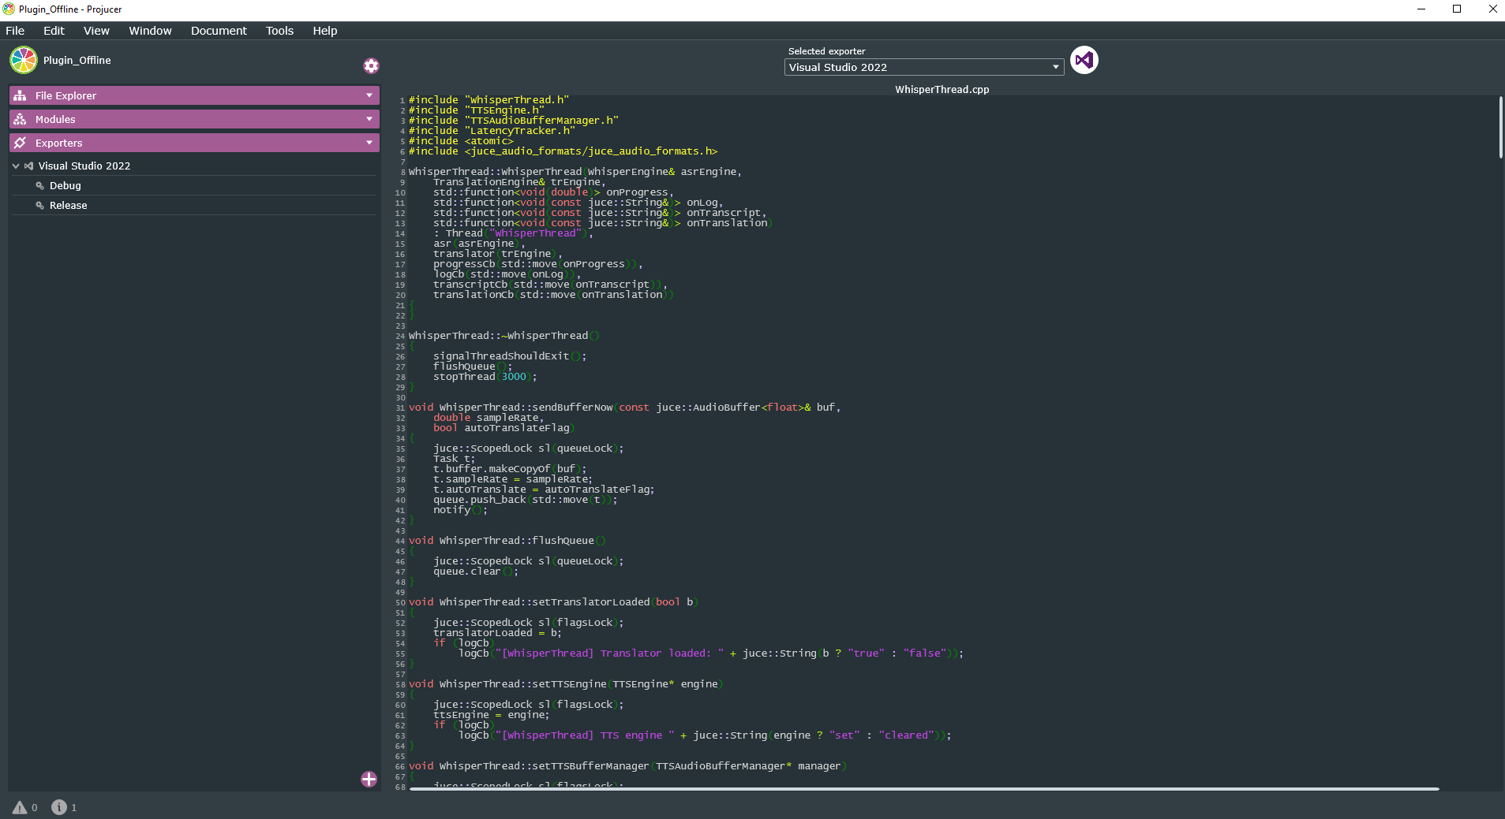Show warnings indicator in status bar
The height and width of the screenshot is (819, 1505).
pos(20,807)
